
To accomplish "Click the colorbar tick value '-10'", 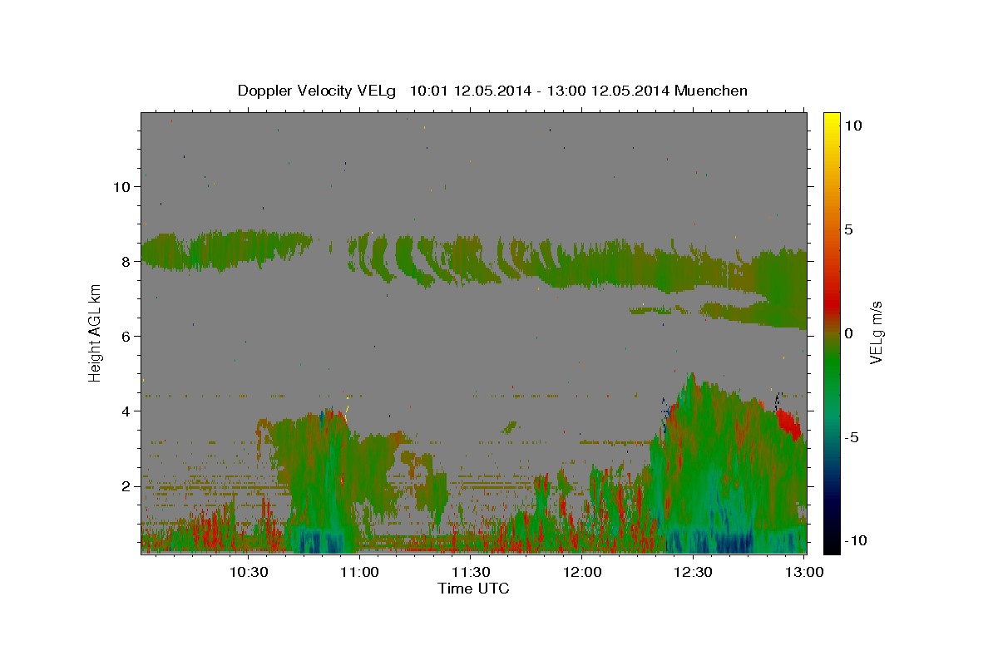I will point(856,540).
